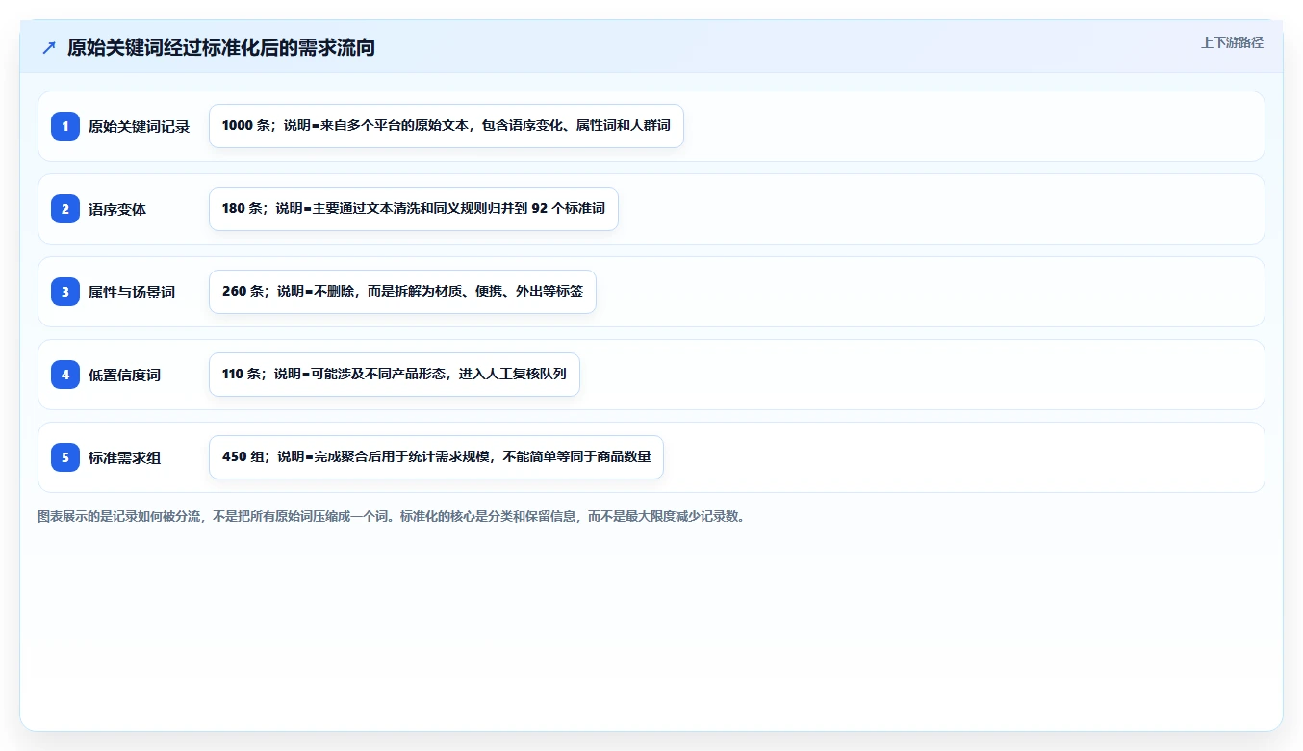Click the 低置信度词 label
The width and height of the screenshot is (1303, 751).
click(x=125, y=375)
